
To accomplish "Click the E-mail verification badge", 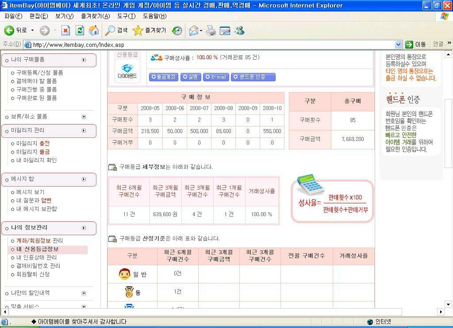I will pos(216,77).
